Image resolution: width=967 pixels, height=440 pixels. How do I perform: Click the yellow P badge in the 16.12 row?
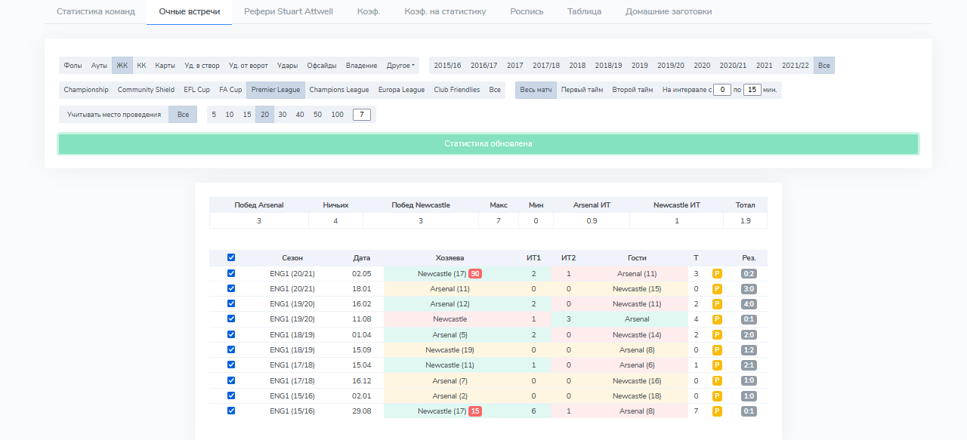click(x=717, y=381)
